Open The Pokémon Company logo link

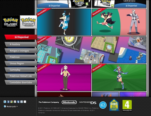click(49, 102)
